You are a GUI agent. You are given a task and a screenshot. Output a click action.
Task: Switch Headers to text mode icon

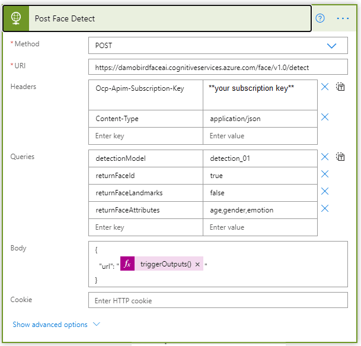coord(340,87)
